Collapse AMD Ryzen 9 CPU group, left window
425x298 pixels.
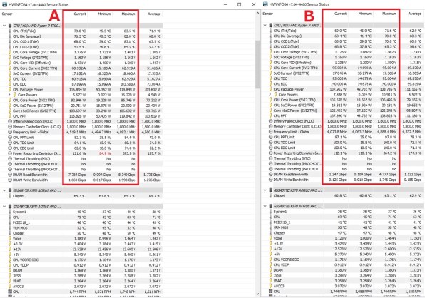click(x=4, y=26)
